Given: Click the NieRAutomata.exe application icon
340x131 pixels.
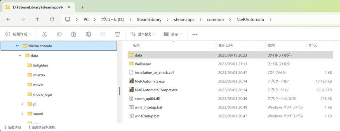Looking at the screenshot, I should point(131,81).
